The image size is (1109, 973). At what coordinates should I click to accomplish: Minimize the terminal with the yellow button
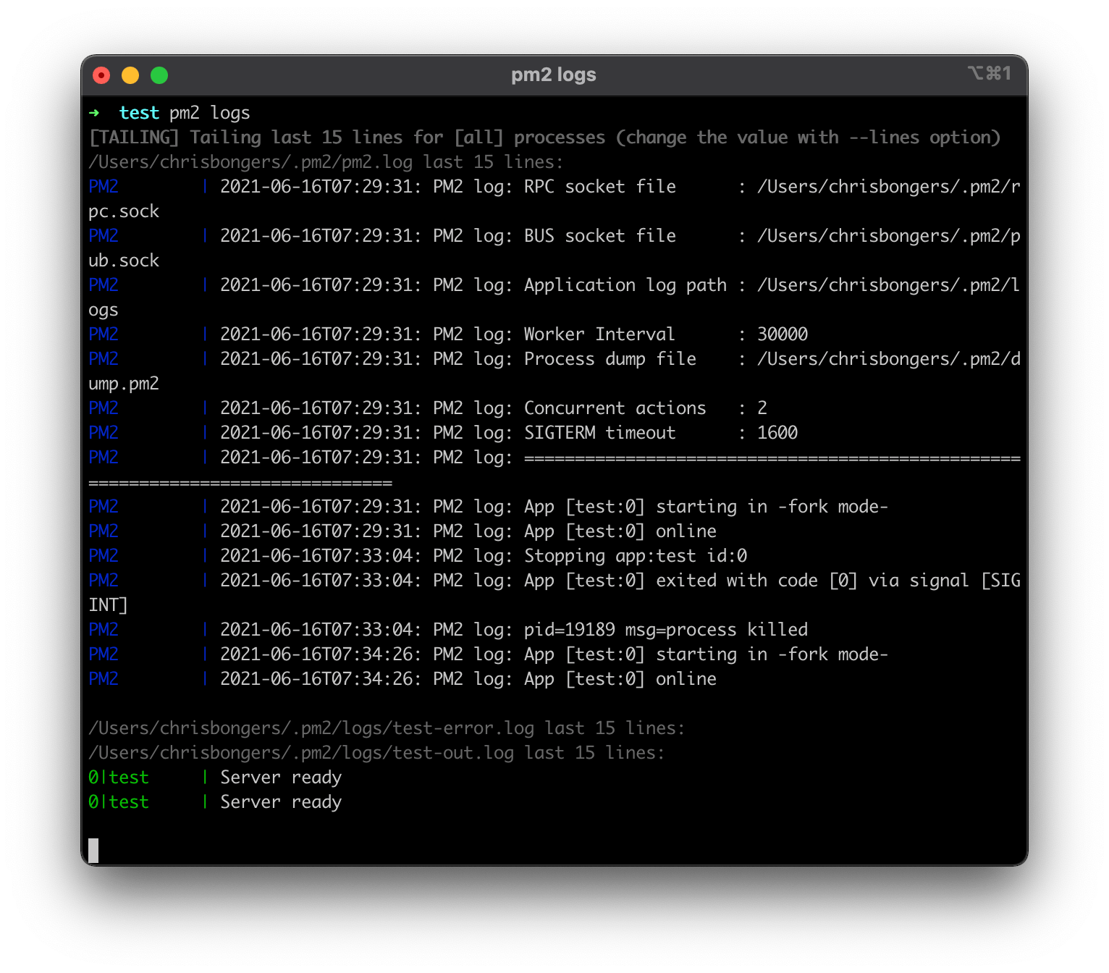click(130, 75)
